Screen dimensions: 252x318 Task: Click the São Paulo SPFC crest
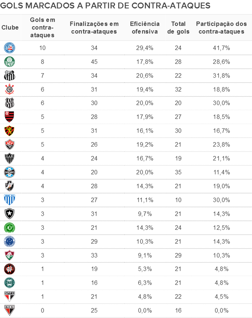click(10, 296)
